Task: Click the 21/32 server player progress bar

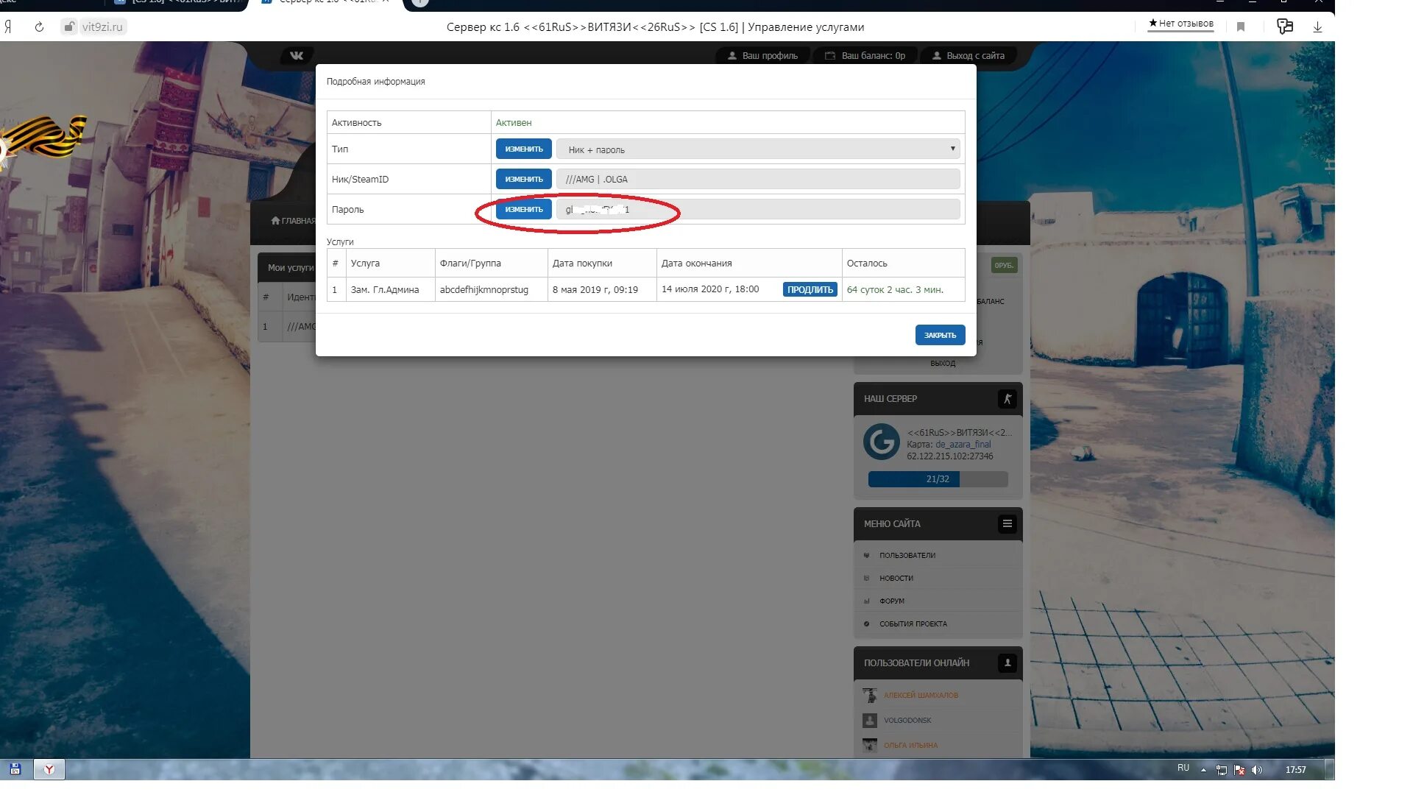Action: 938,479
